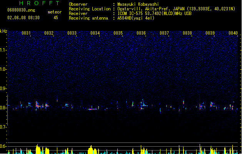Viewport: 242px width, 154px height.
Task: Click time marker 0833
Action: tap(72, 33)
